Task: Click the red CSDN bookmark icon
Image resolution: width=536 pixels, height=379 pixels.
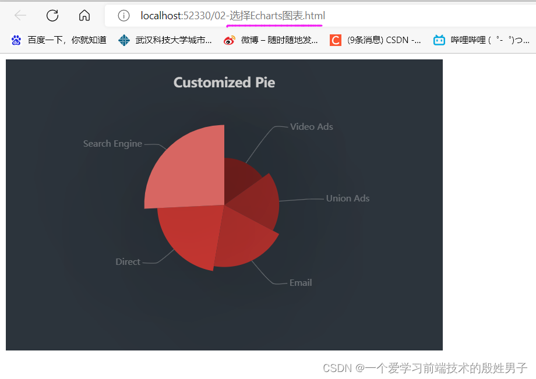Action: [x=336, y=40]
